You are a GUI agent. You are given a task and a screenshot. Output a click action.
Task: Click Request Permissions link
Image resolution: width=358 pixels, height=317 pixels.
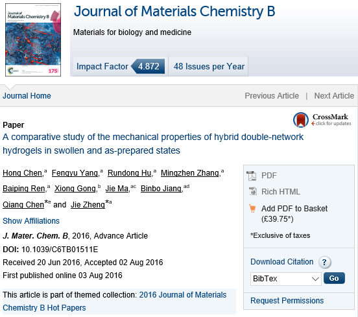click(287, 301)
